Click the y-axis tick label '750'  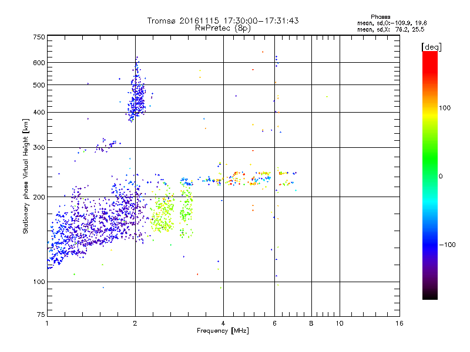tap(39, 37)
